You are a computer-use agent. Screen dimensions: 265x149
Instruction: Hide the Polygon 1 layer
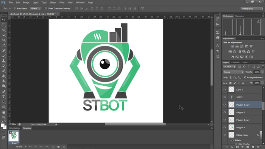tap(224, 127)
